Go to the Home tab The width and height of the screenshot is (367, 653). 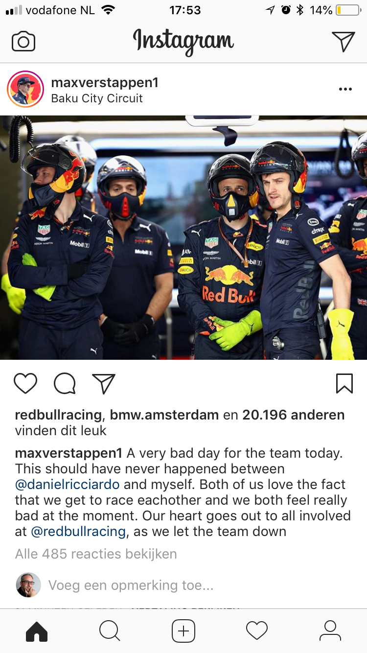(x=37, y=631)
